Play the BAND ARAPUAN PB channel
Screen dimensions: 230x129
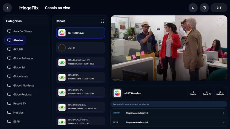[x=80, y=62]
